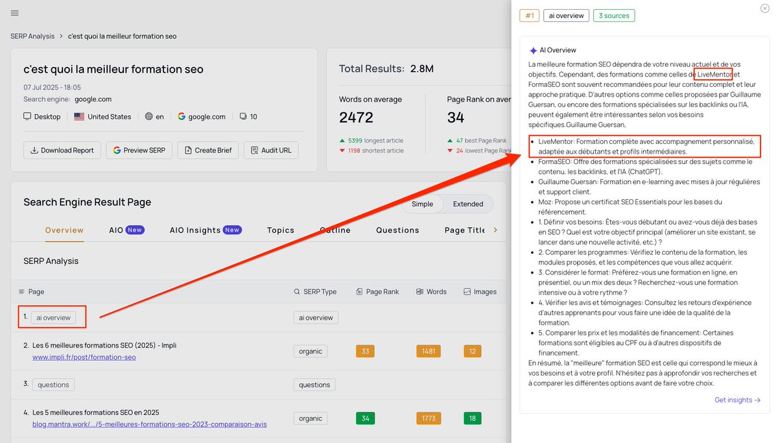
Task: Switch to the Overview tab
Action: (64, 230)
